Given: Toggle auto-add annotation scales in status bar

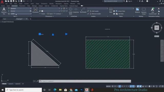Looking at the screenshot, I should [x=140, y=86].
